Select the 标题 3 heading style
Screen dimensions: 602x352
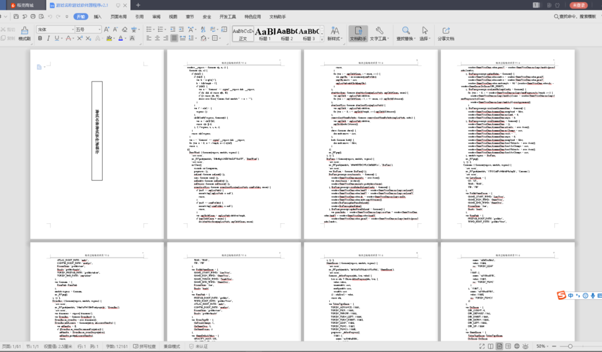(x=309, y=34)
